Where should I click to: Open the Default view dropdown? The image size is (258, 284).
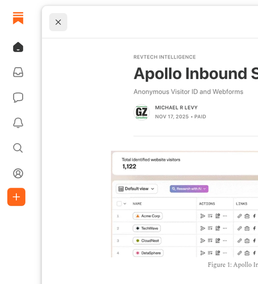click(x=137, y=189)
